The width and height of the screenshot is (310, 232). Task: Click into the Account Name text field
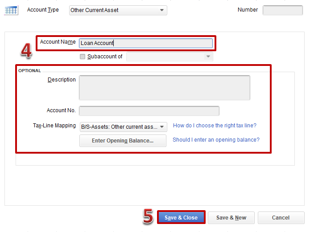(145, 43)
